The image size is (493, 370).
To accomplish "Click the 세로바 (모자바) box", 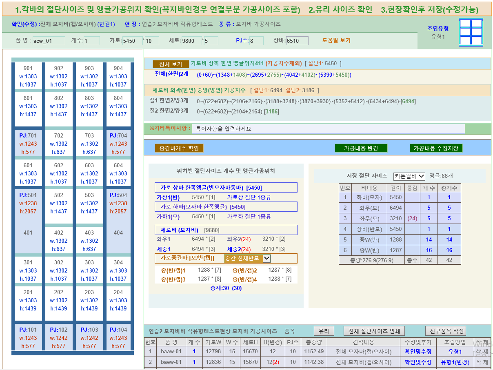I will tap(226, 230).
